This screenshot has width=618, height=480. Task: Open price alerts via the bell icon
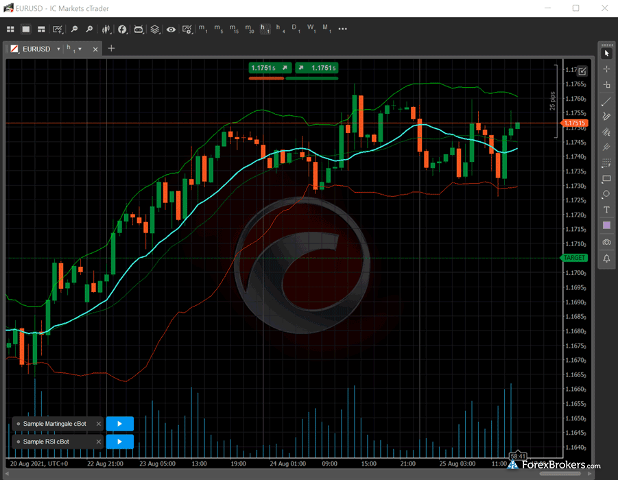(606, 259)
